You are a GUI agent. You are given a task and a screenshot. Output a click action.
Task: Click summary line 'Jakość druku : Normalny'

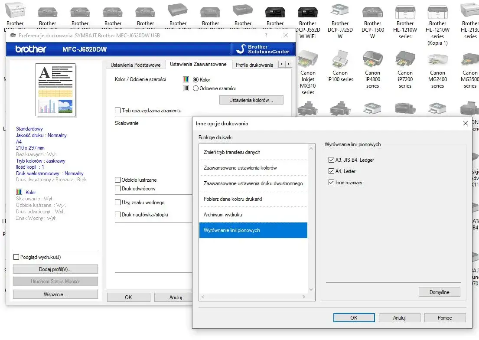coord(41,135)
